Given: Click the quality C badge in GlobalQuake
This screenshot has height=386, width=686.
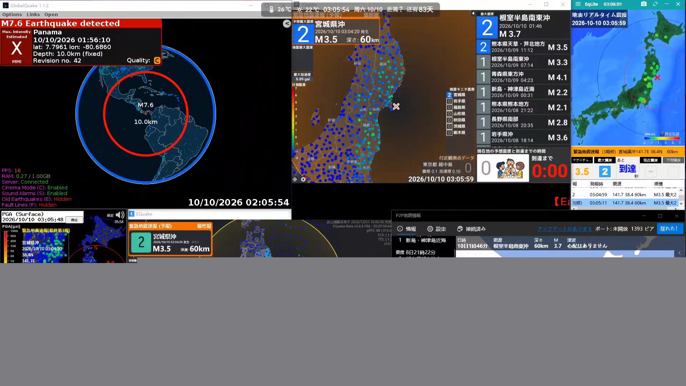Looking at the screenshot, I should (157, 60).
